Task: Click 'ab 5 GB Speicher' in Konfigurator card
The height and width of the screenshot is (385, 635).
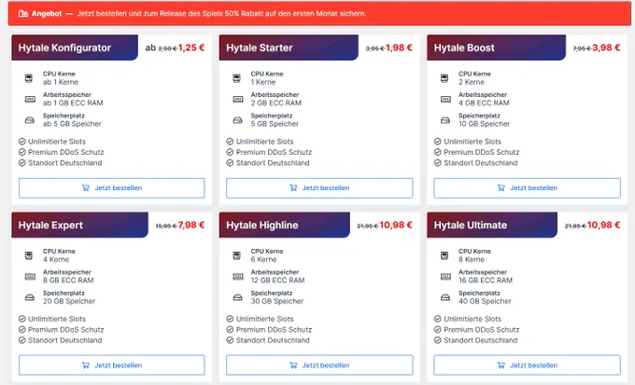Action: 72,124
